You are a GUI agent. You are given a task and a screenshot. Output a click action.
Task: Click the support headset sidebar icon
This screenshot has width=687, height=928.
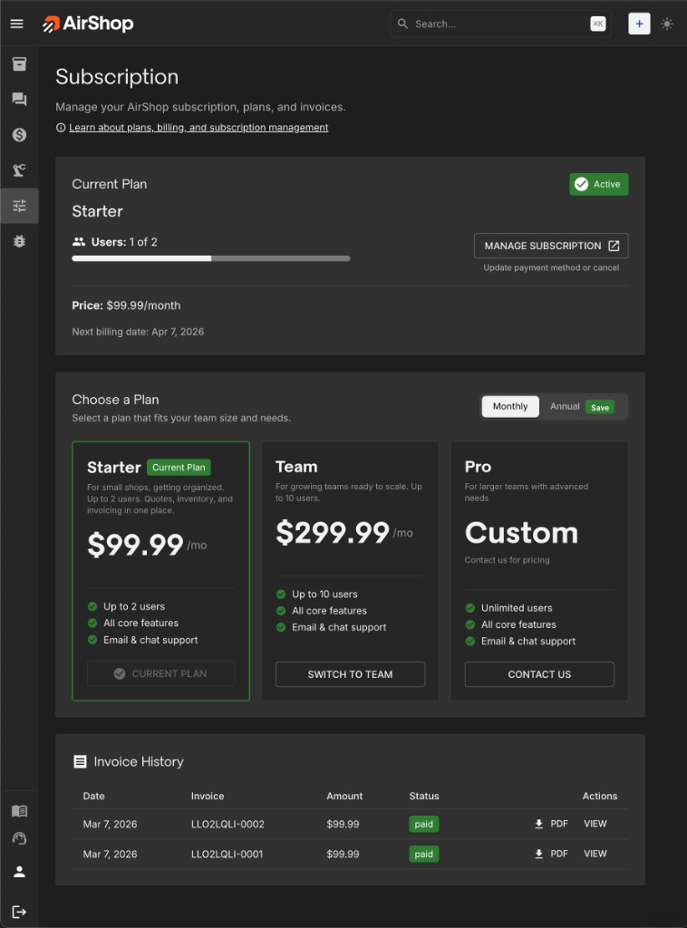tap(19, 839)
